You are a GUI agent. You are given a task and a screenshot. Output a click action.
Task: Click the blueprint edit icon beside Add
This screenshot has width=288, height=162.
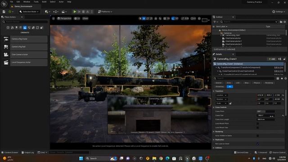tap(279, 59)
